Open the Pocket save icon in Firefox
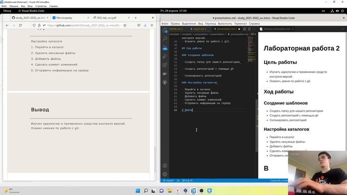 click(139, 25)
